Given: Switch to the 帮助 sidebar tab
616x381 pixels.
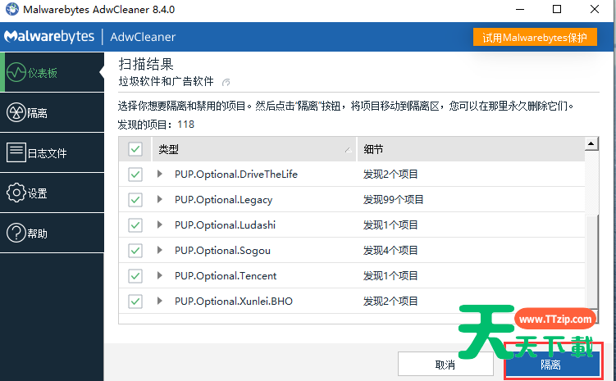Looking at the screenshot, I should click(x=52, y=233).
